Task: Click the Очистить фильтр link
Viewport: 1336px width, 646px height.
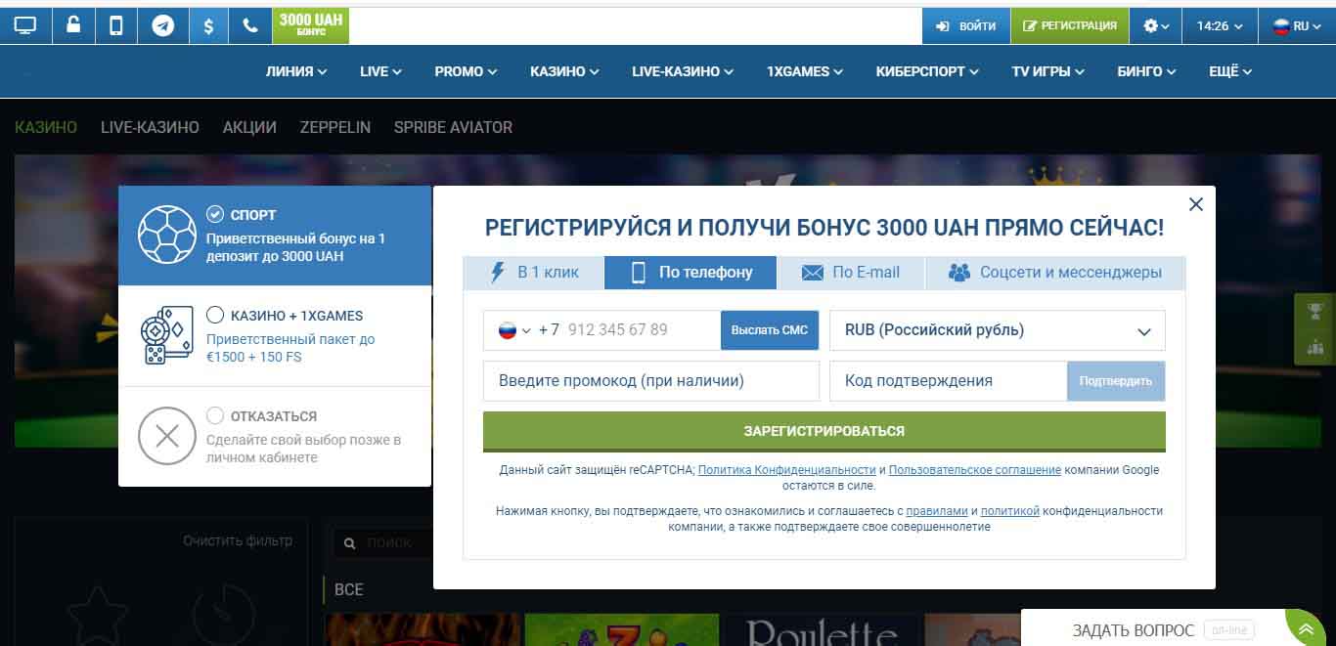Action: point(238,540)
